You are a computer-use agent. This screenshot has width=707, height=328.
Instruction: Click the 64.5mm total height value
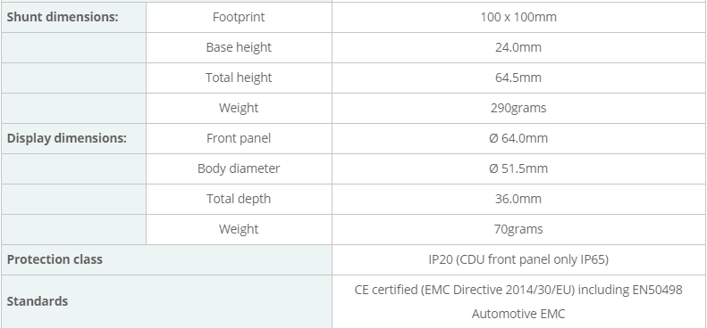coord(518,78)
